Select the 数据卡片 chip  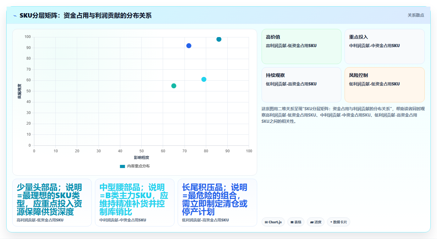point(339,222)
